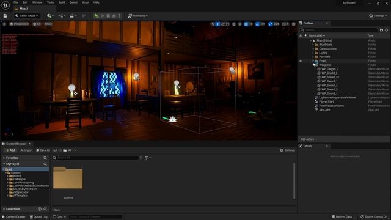The height and width of the screenshot is (220, 391).
Task: Open the Select Mode dropdown
Action: (27, 16)
